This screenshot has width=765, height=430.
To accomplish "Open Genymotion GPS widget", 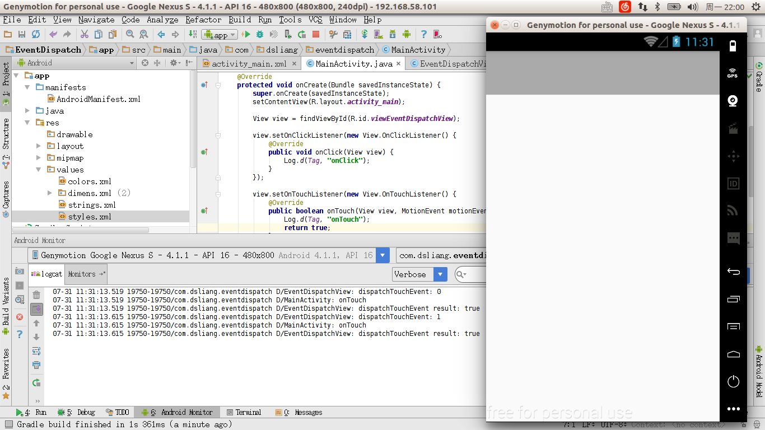I will point(733,73).
